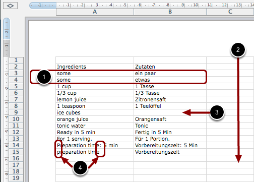Click the 'Fertig in 5 Min' cell
Viewport: 254px width, 182px height.
(x=170, y=132)
